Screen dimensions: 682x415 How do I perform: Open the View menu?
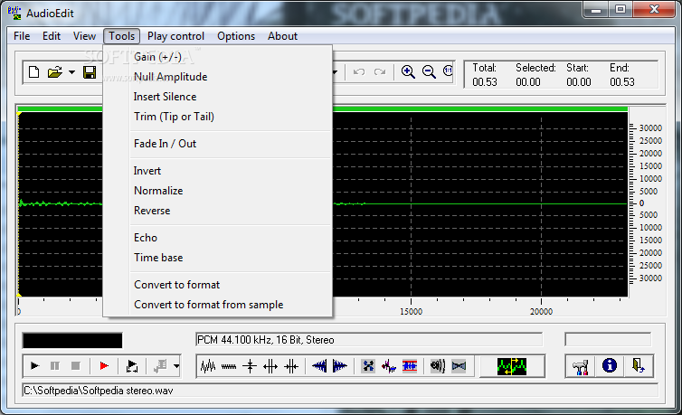(x=84, y=36)
